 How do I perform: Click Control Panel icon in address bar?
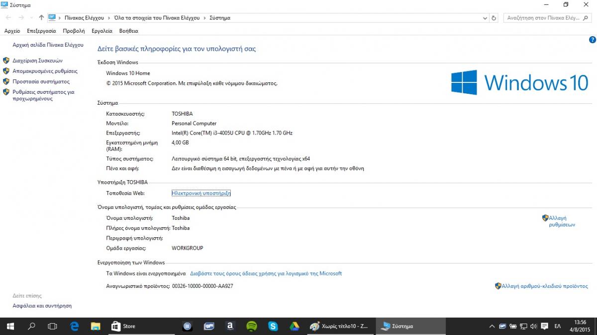[x=52, y=17]
